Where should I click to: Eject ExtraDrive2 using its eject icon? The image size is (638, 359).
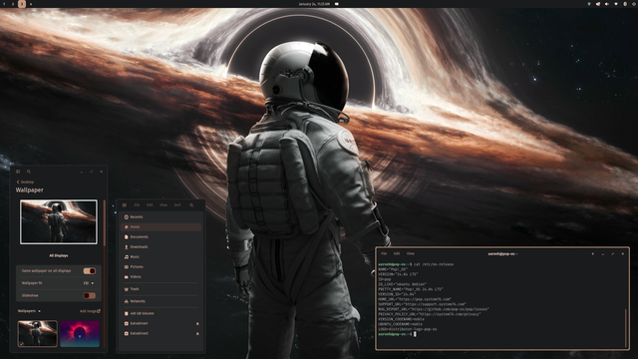pyautogui.click(x=197, y=333)
